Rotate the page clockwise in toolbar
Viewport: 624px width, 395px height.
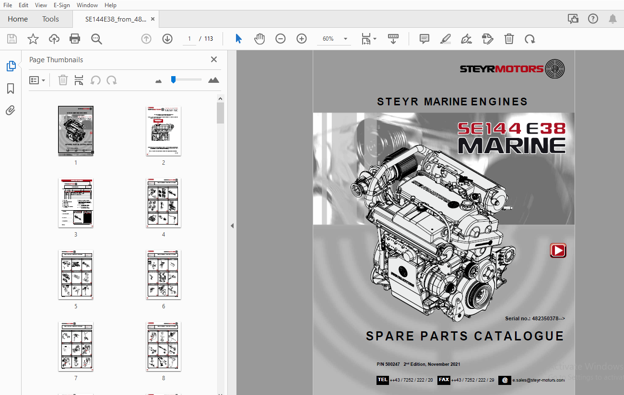pos(530,39)
